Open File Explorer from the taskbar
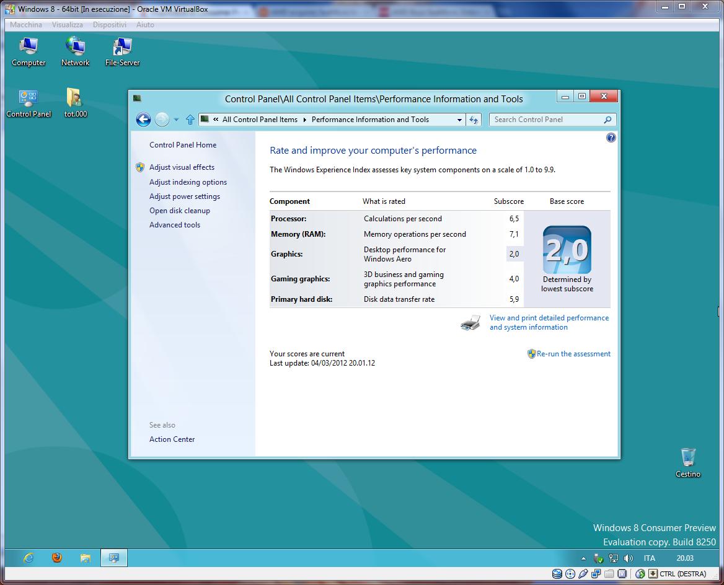The width and height of the screenshot is (724, 585). pos(86,558)
